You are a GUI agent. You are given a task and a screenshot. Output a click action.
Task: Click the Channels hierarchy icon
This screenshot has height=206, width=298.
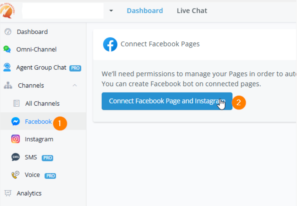point(8,85)
